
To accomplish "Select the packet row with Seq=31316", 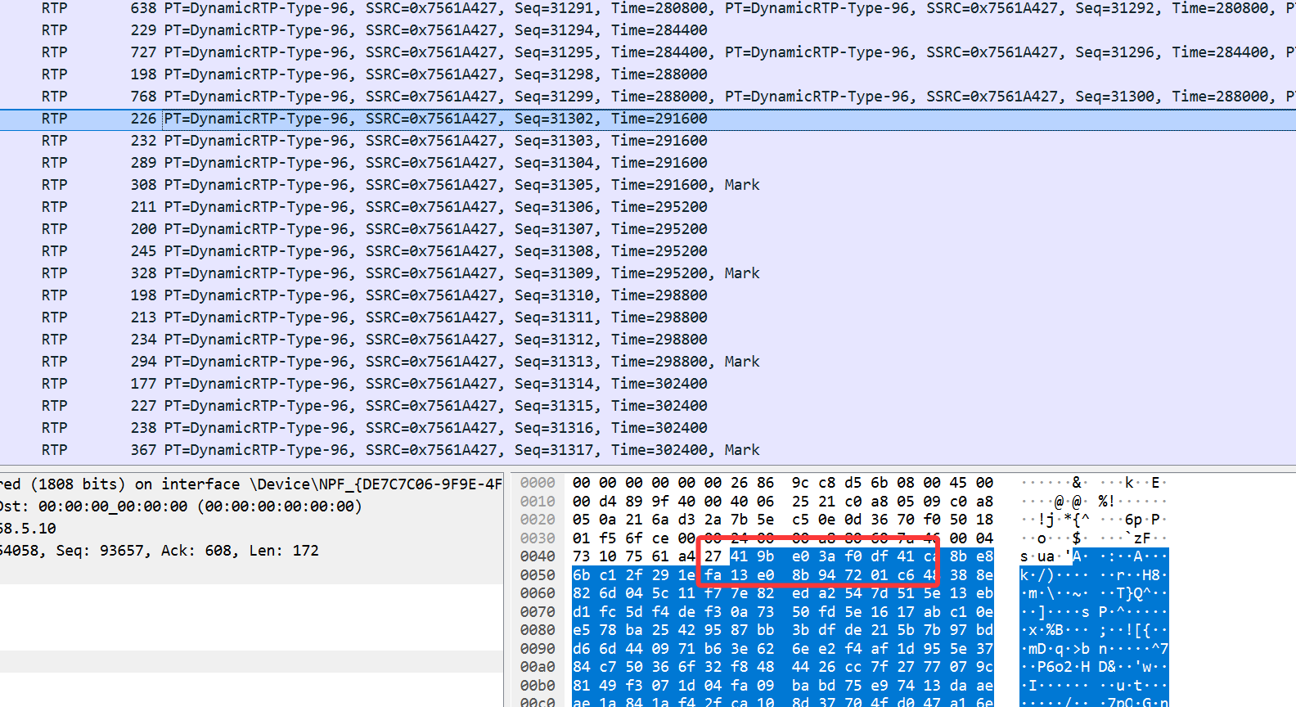I will 648,428.
